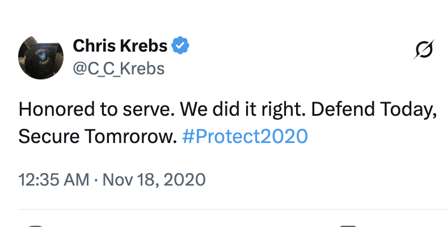Click the horizontal divider below the timestamp
The height and width of the screenshot is (227, 447).
coord(227,210)
